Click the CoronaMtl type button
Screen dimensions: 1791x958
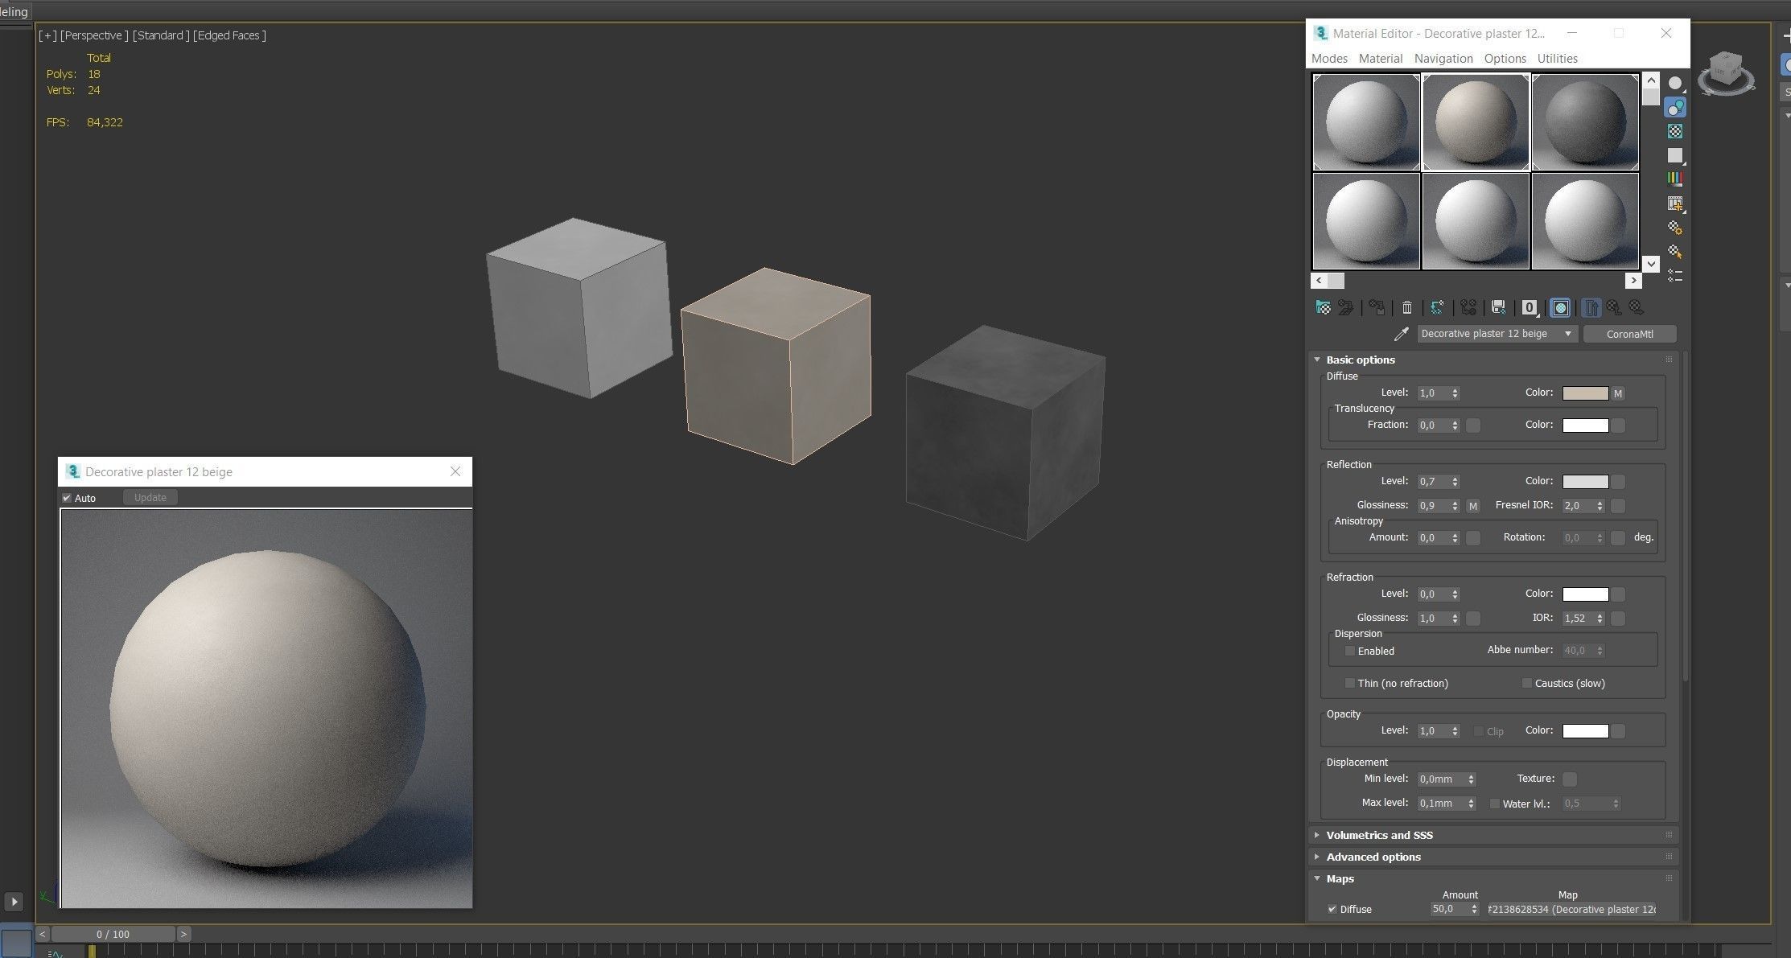tap(1629, 334)
